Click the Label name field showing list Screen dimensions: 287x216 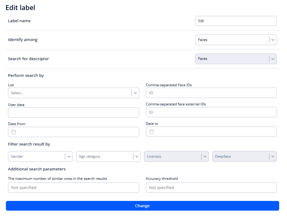coord(236,21)
